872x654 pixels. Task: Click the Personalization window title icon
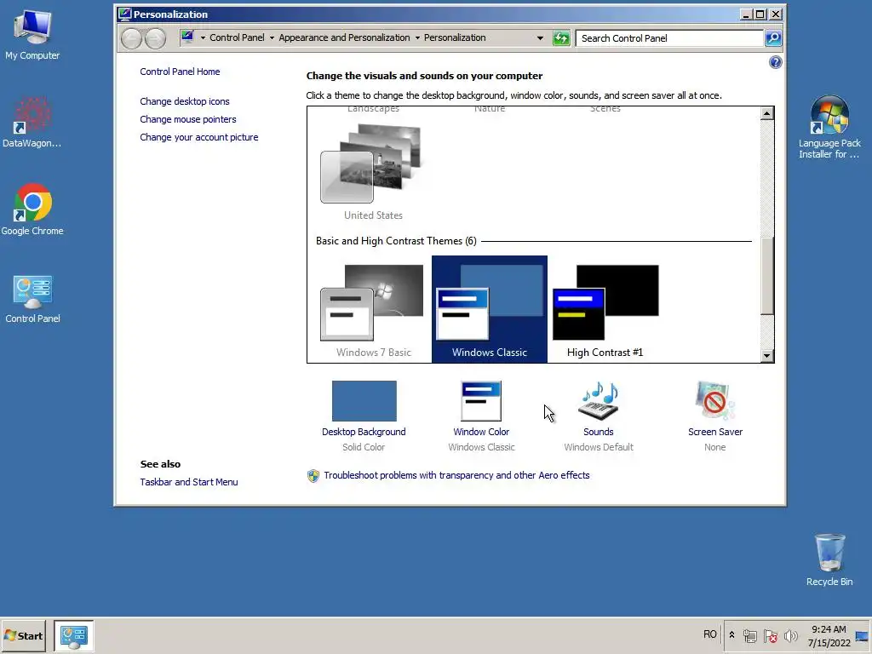(124, 14)
